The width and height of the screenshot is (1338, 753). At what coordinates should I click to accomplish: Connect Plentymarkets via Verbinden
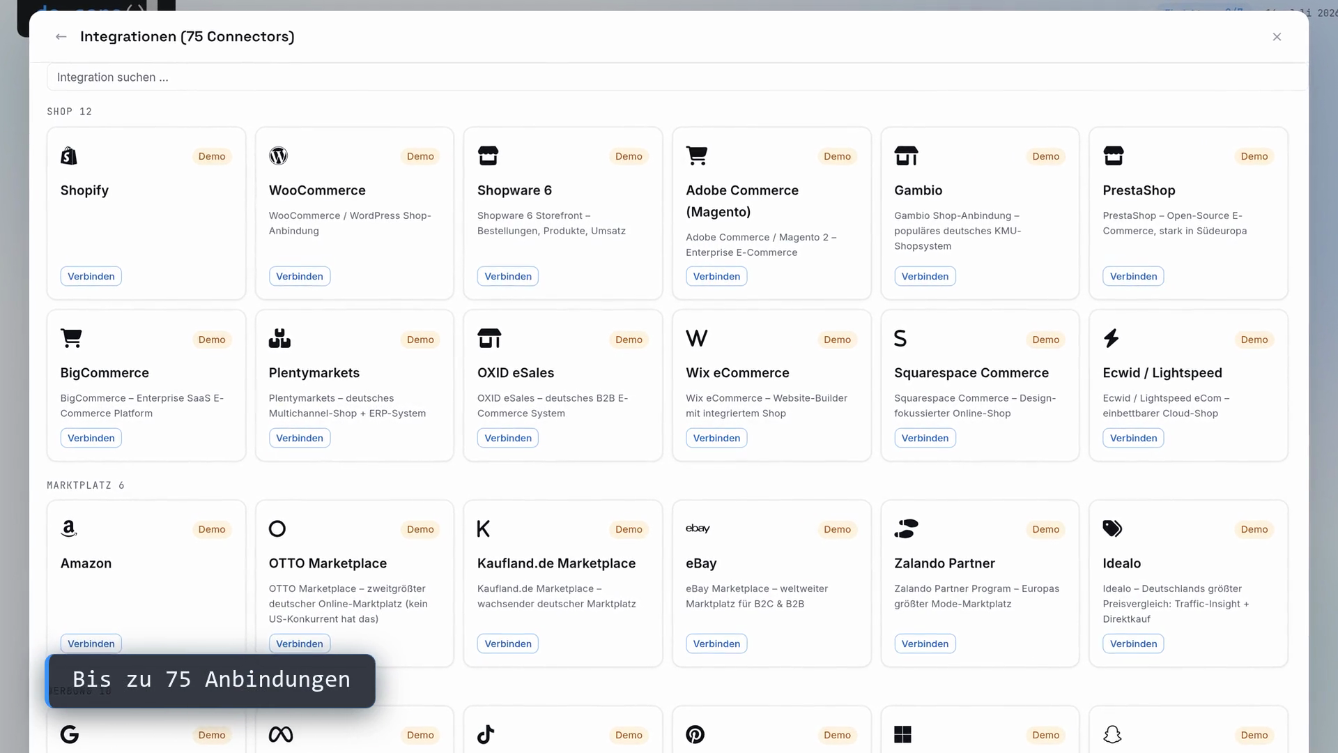pyautogui.click(x=300, y=438)
